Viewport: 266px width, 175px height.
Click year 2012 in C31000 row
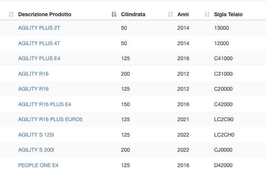183,74
